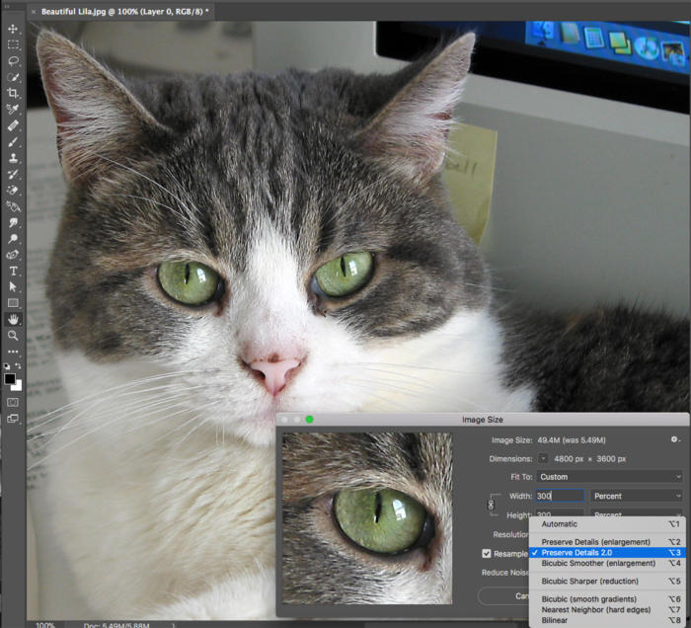Image resolution: width=691 pixels, height=628 pixels.
Task: Select the Crop tool
Action: coord(13,93)
